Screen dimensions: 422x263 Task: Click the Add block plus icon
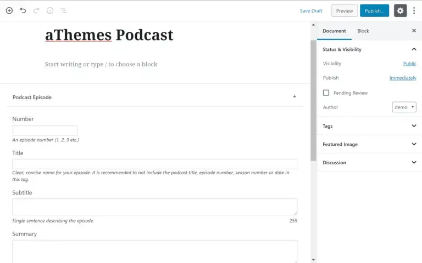(x=9, y=10)
